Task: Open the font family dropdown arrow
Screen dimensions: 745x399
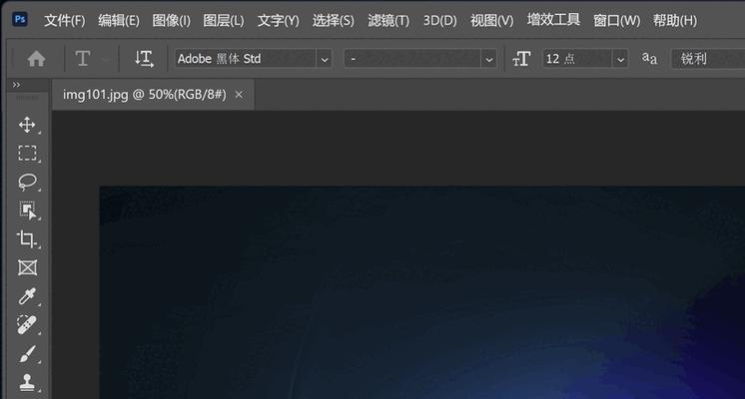Action: 325,59
